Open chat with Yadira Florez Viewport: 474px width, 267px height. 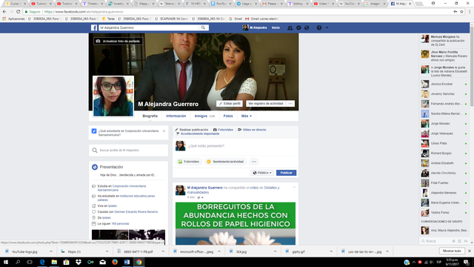(444, 213)
